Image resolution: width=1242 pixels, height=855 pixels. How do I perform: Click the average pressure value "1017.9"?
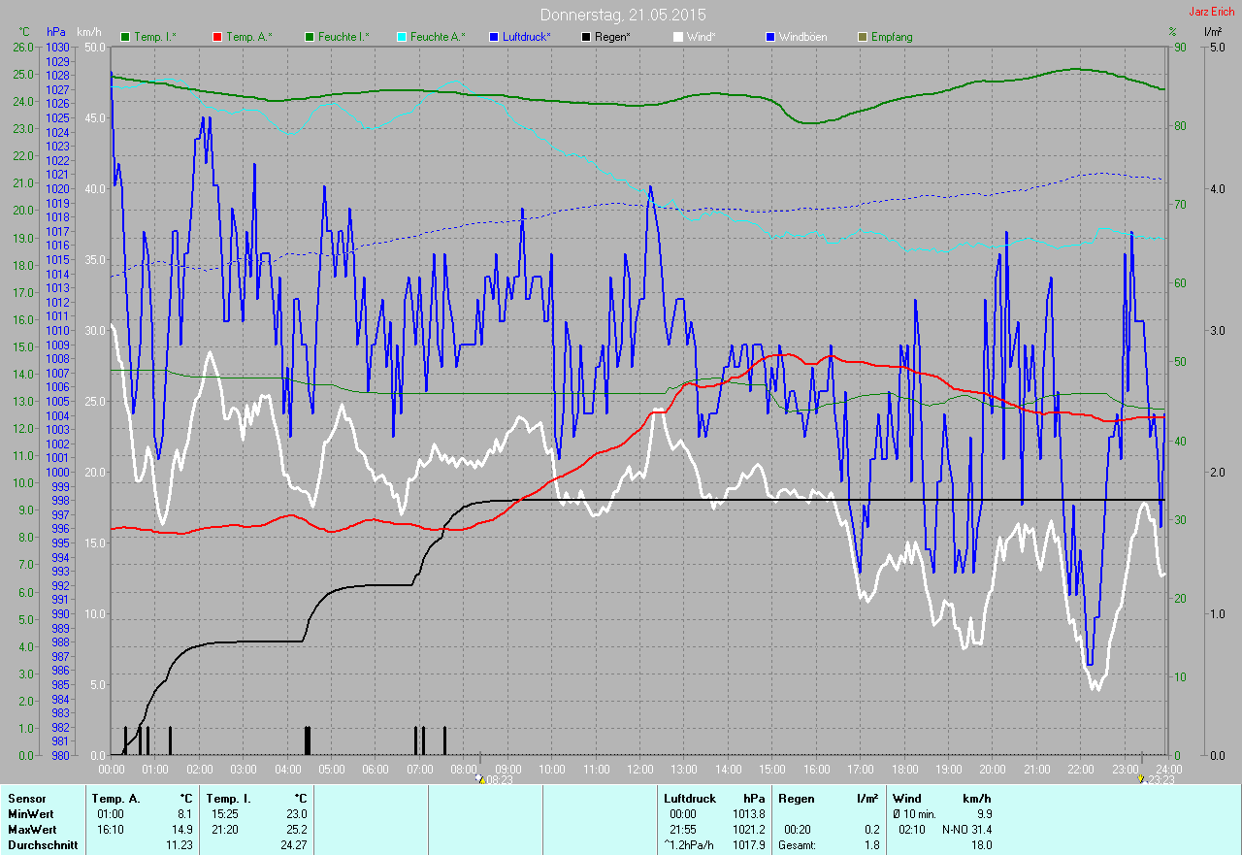click(748, 844)
